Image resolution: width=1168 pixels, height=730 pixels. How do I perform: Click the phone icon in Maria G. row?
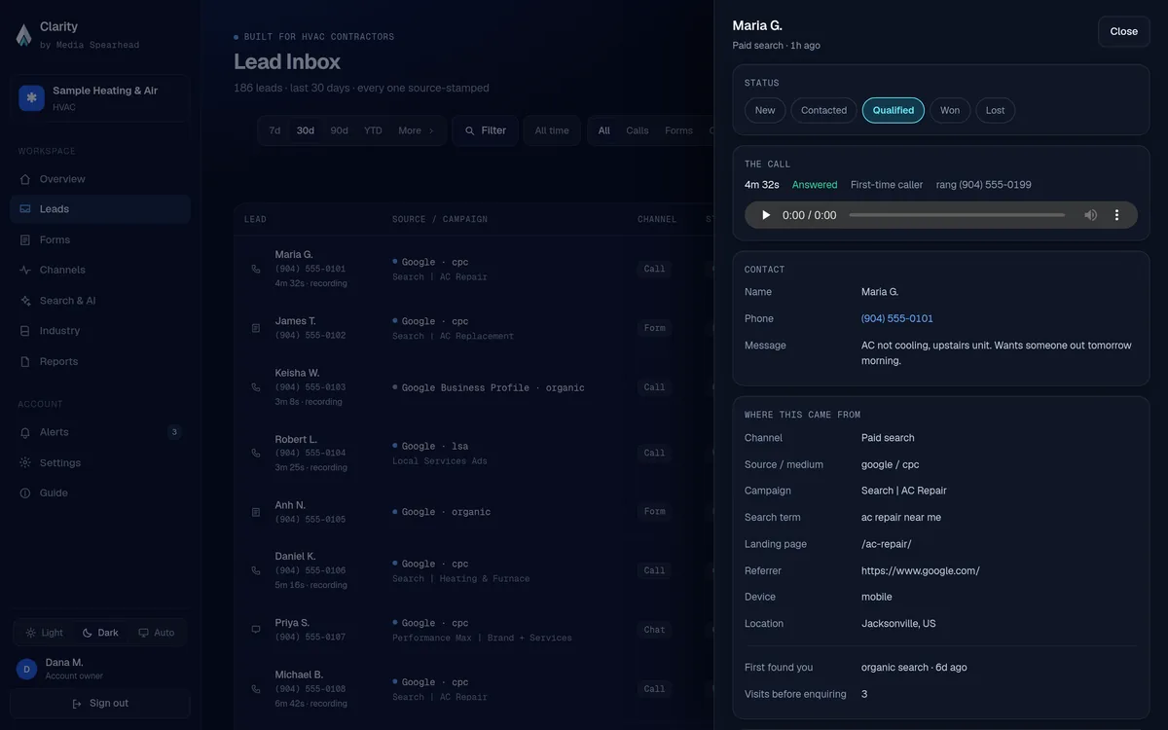pyautogui.click(x=256, y=269)
